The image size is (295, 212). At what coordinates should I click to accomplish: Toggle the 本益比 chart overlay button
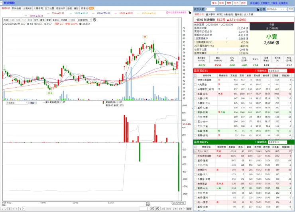click(55, 20)
